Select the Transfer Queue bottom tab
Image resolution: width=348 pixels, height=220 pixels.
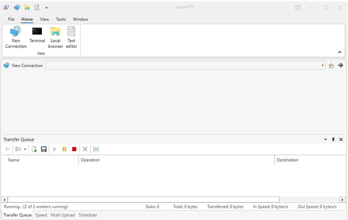[17, 215]
